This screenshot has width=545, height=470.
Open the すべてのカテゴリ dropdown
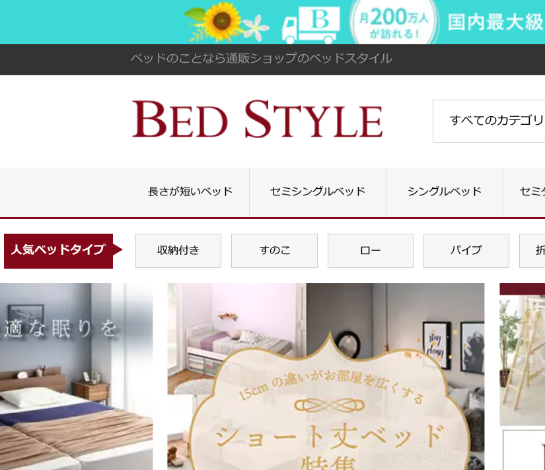click(489, 121)
